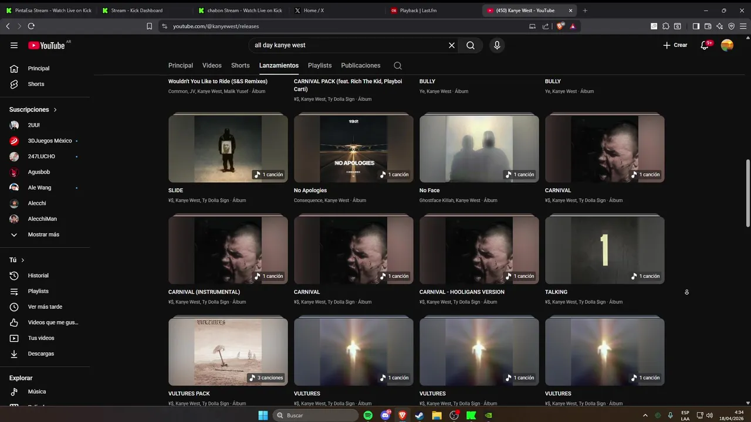Go back to previous page
Screen dimensions: 751x422
(x=8, y=26)
